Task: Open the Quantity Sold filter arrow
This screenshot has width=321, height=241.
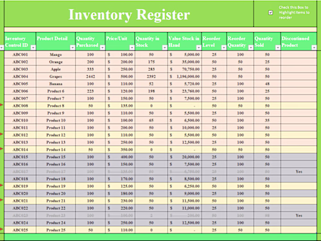Action: click(278, 48)
